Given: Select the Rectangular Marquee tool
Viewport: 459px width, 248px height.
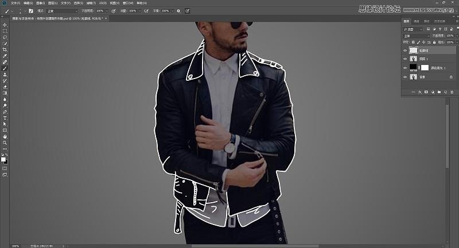Looking at the screenshot, I should coord(5,31).
